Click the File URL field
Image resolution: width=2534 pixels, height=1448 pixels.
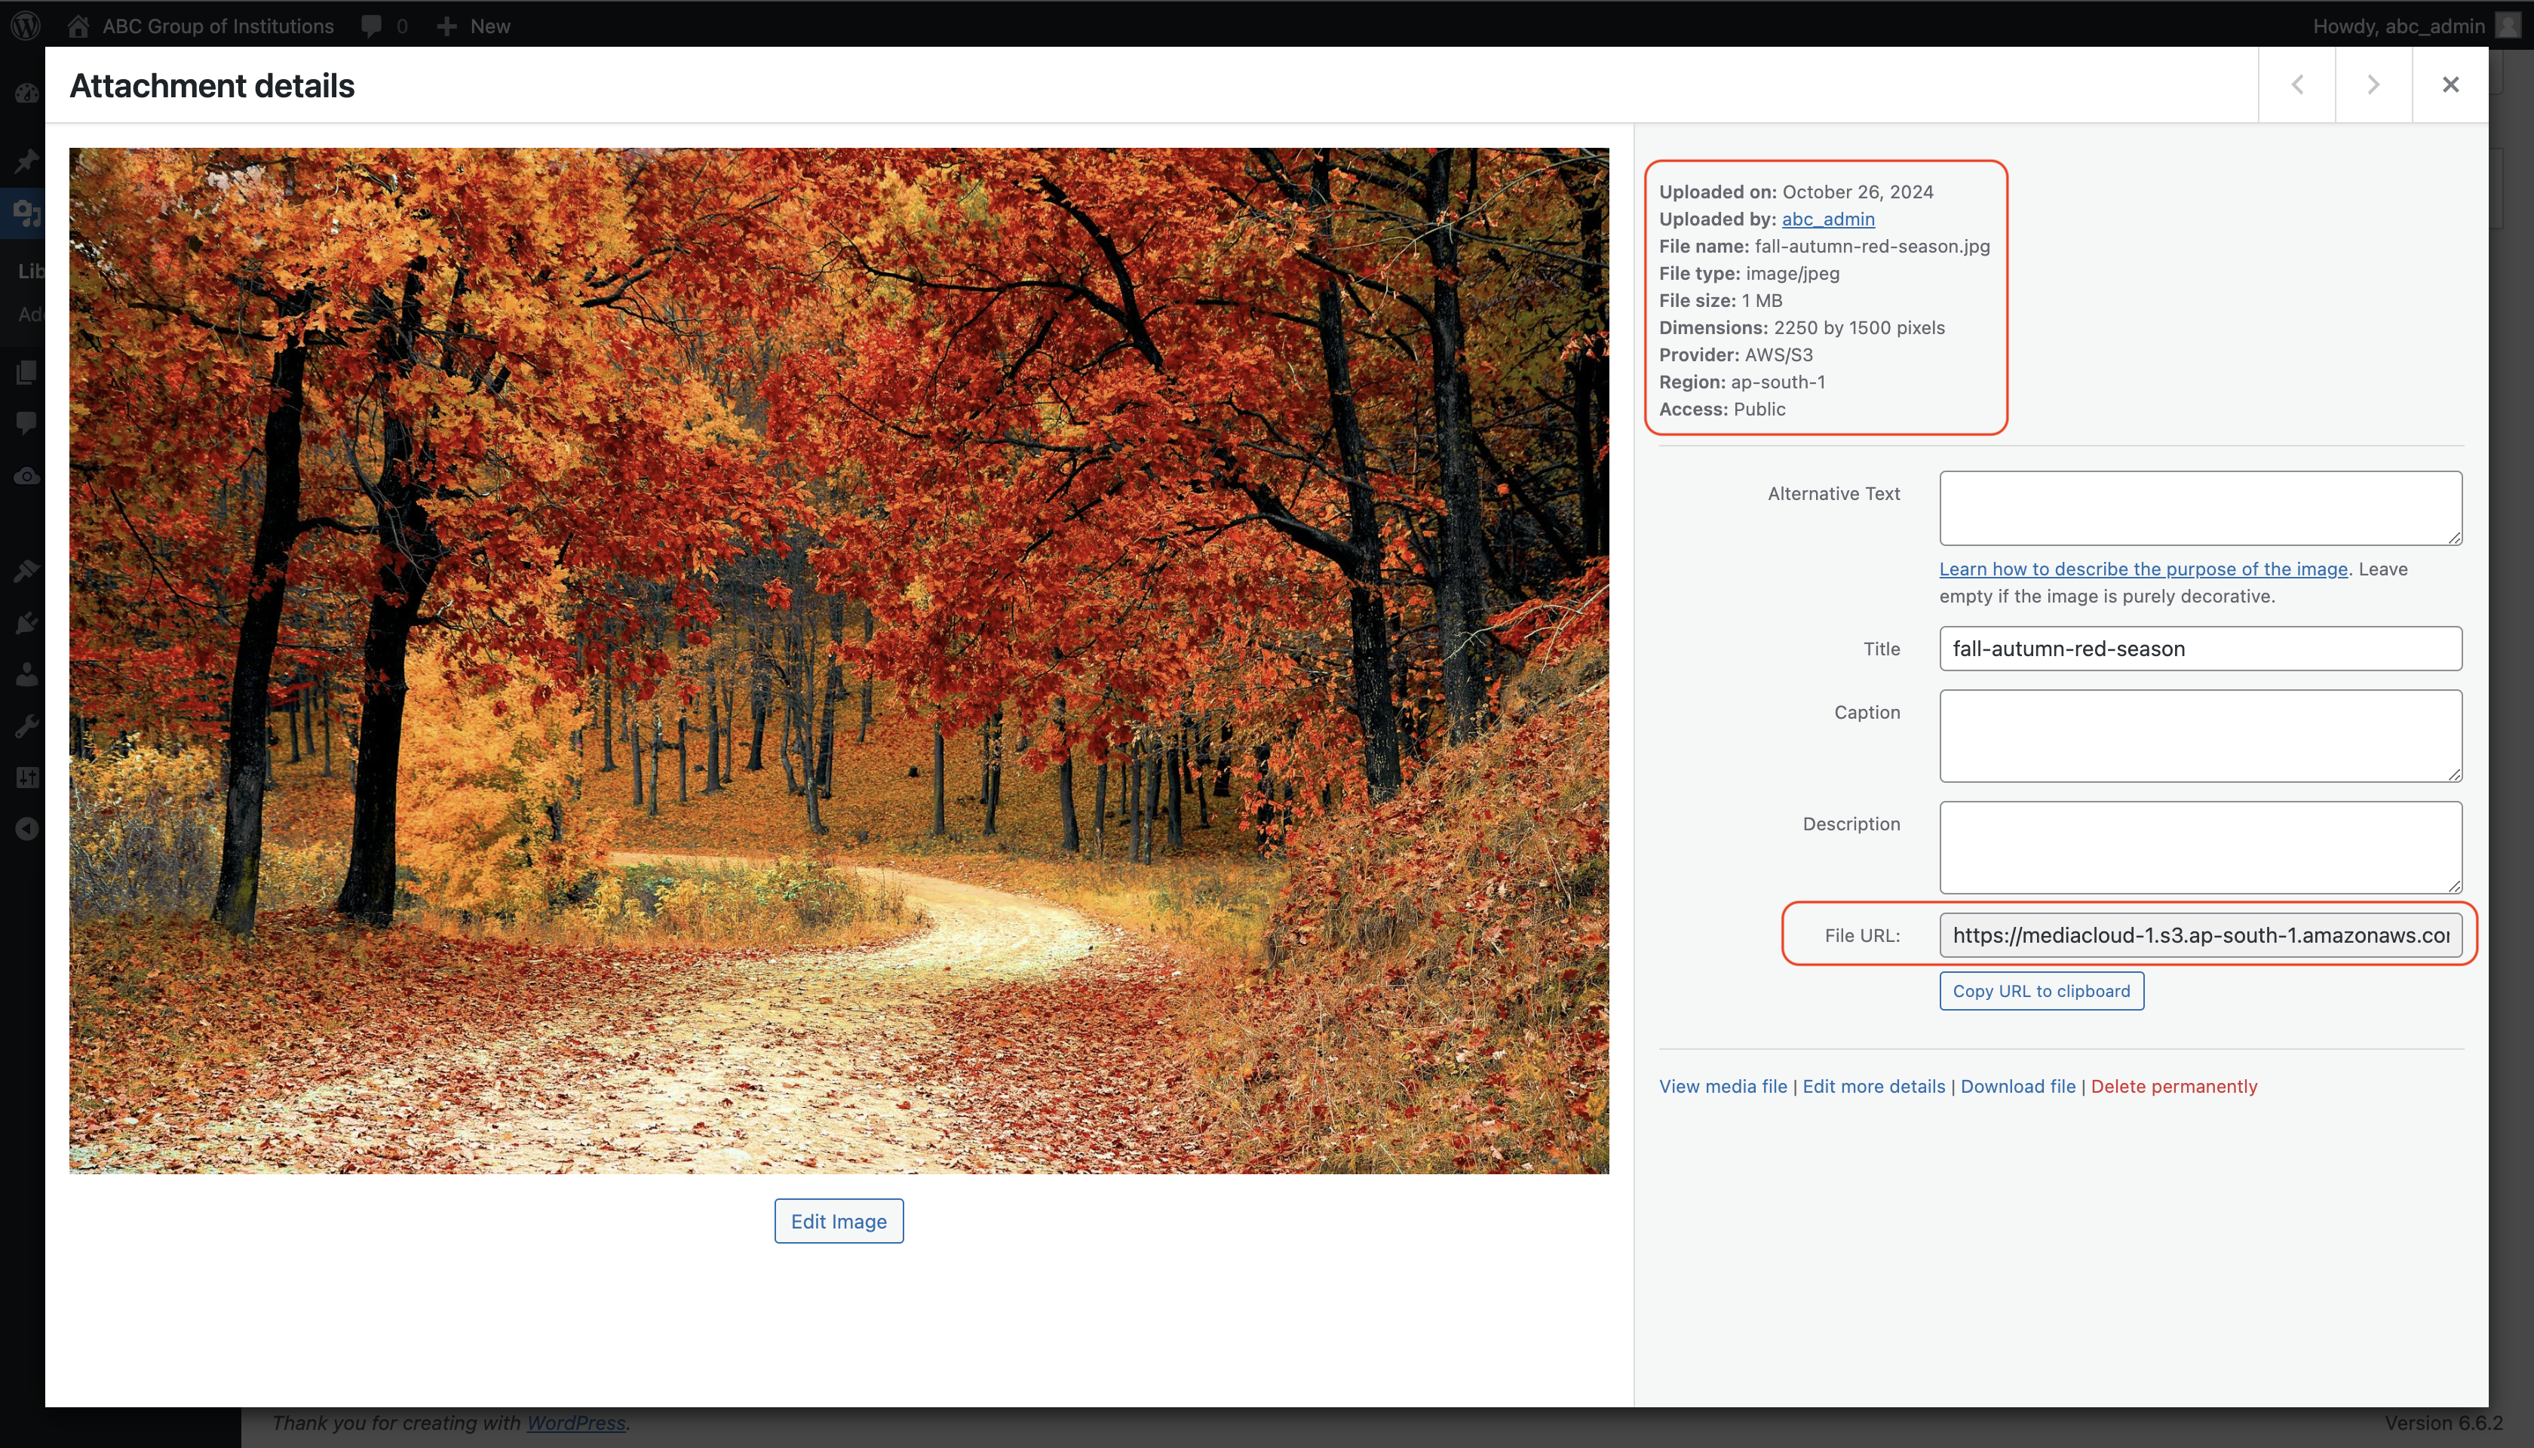click(x=2201, y=935)
